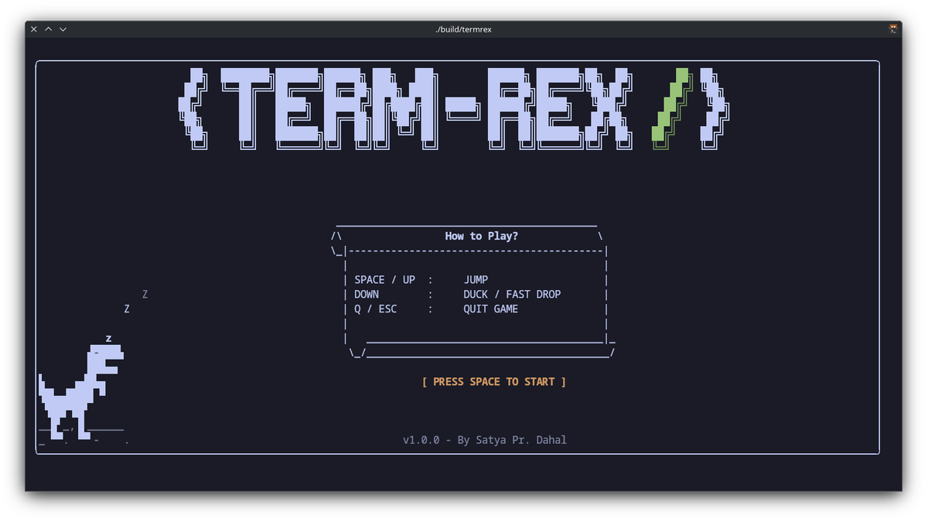Click the small z nearest the dinosaur's head
Image resolution: width=928 pixels, height=522 pixels.
click(x=108, y=337)
